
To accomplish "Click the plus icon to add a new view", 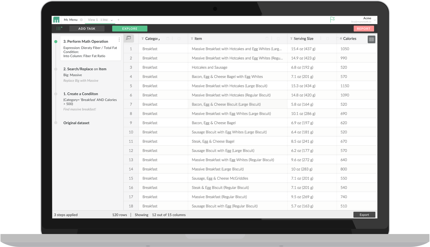I will tap(118, 20).
